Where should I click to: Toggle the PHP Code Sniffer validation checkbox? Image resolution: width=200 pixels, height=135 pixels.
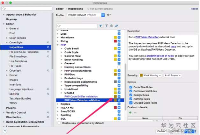pos(119,96)
